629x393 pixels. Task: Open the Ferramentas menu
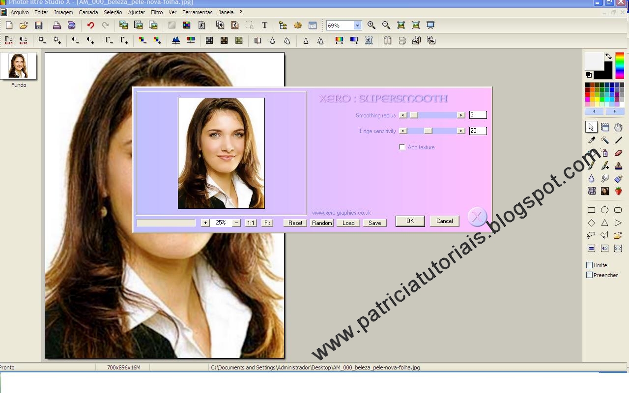[198, 12]
